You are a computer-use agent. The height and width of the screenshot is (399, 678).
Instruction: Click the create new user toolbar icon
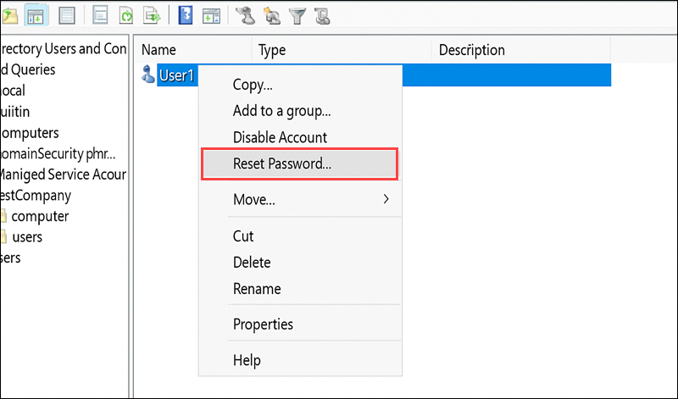tap(246, 16)
